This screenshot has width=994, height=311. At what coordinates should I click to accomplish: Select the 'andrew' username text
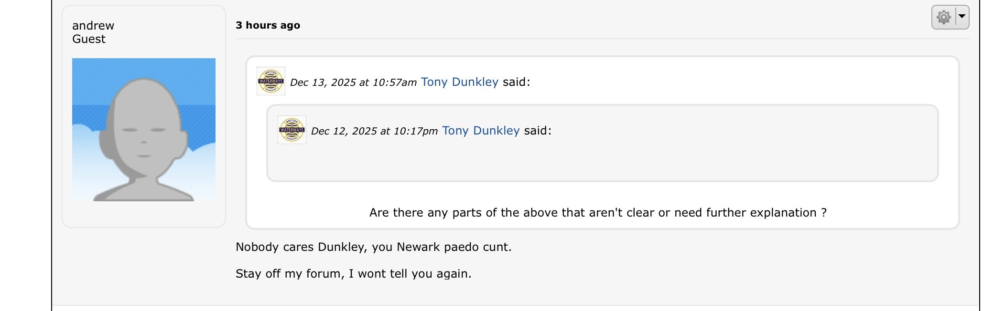pyautogui.click(x=93, y=26)
